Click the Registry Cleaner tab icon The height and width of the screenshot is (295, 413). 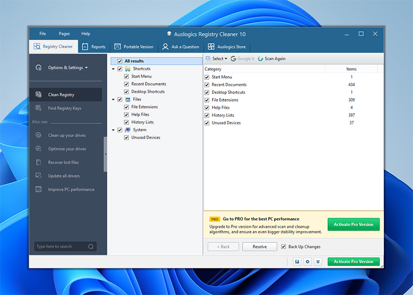click(x=37, y=46)
